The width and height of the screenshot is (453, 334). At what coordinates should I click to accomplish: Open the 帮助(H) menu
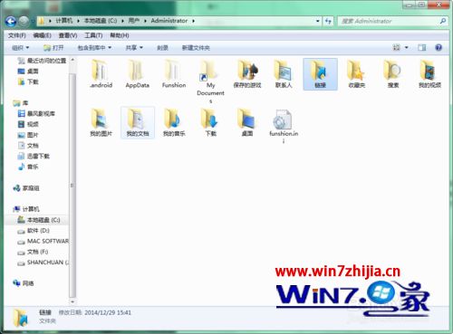[120, 35]
